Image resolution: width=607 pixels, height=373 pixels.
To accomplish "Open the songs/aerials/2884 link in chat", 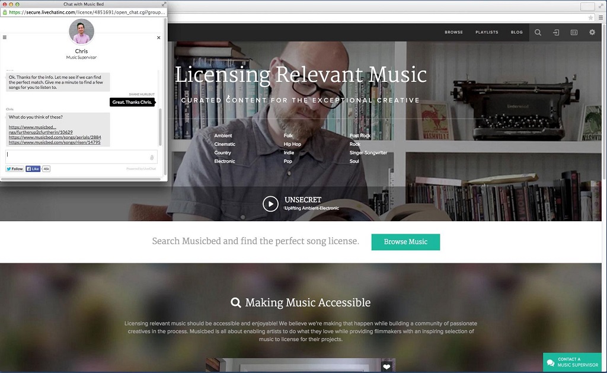I will coord(55,137).
